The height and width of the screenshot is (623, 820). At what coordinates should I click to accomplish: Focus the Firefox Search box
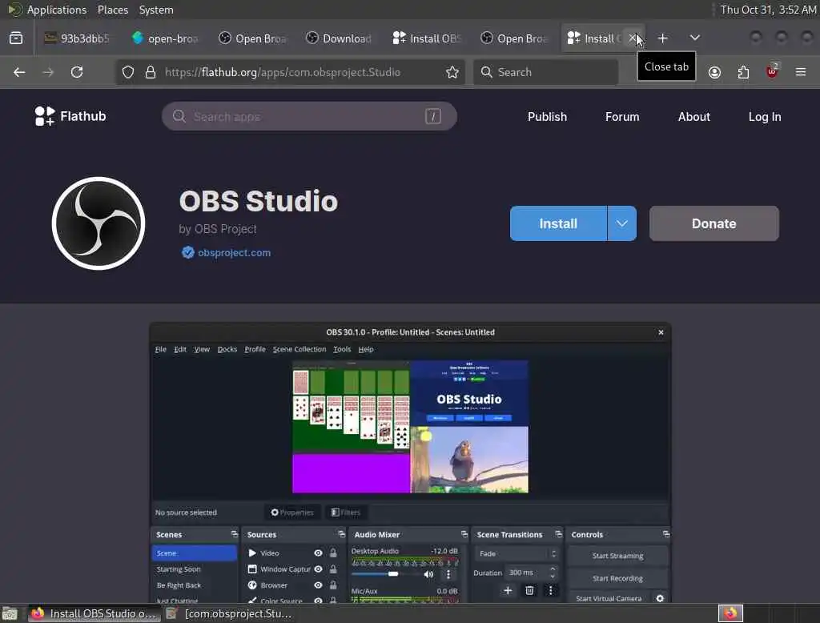[546, 72]
